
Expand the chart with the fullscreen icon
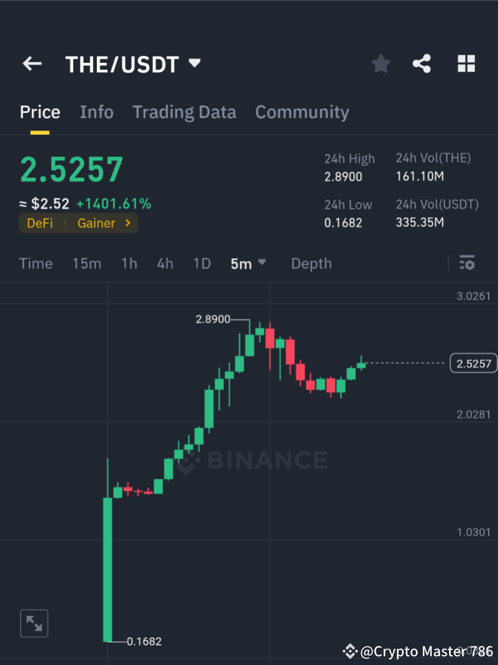click(34, 623)
